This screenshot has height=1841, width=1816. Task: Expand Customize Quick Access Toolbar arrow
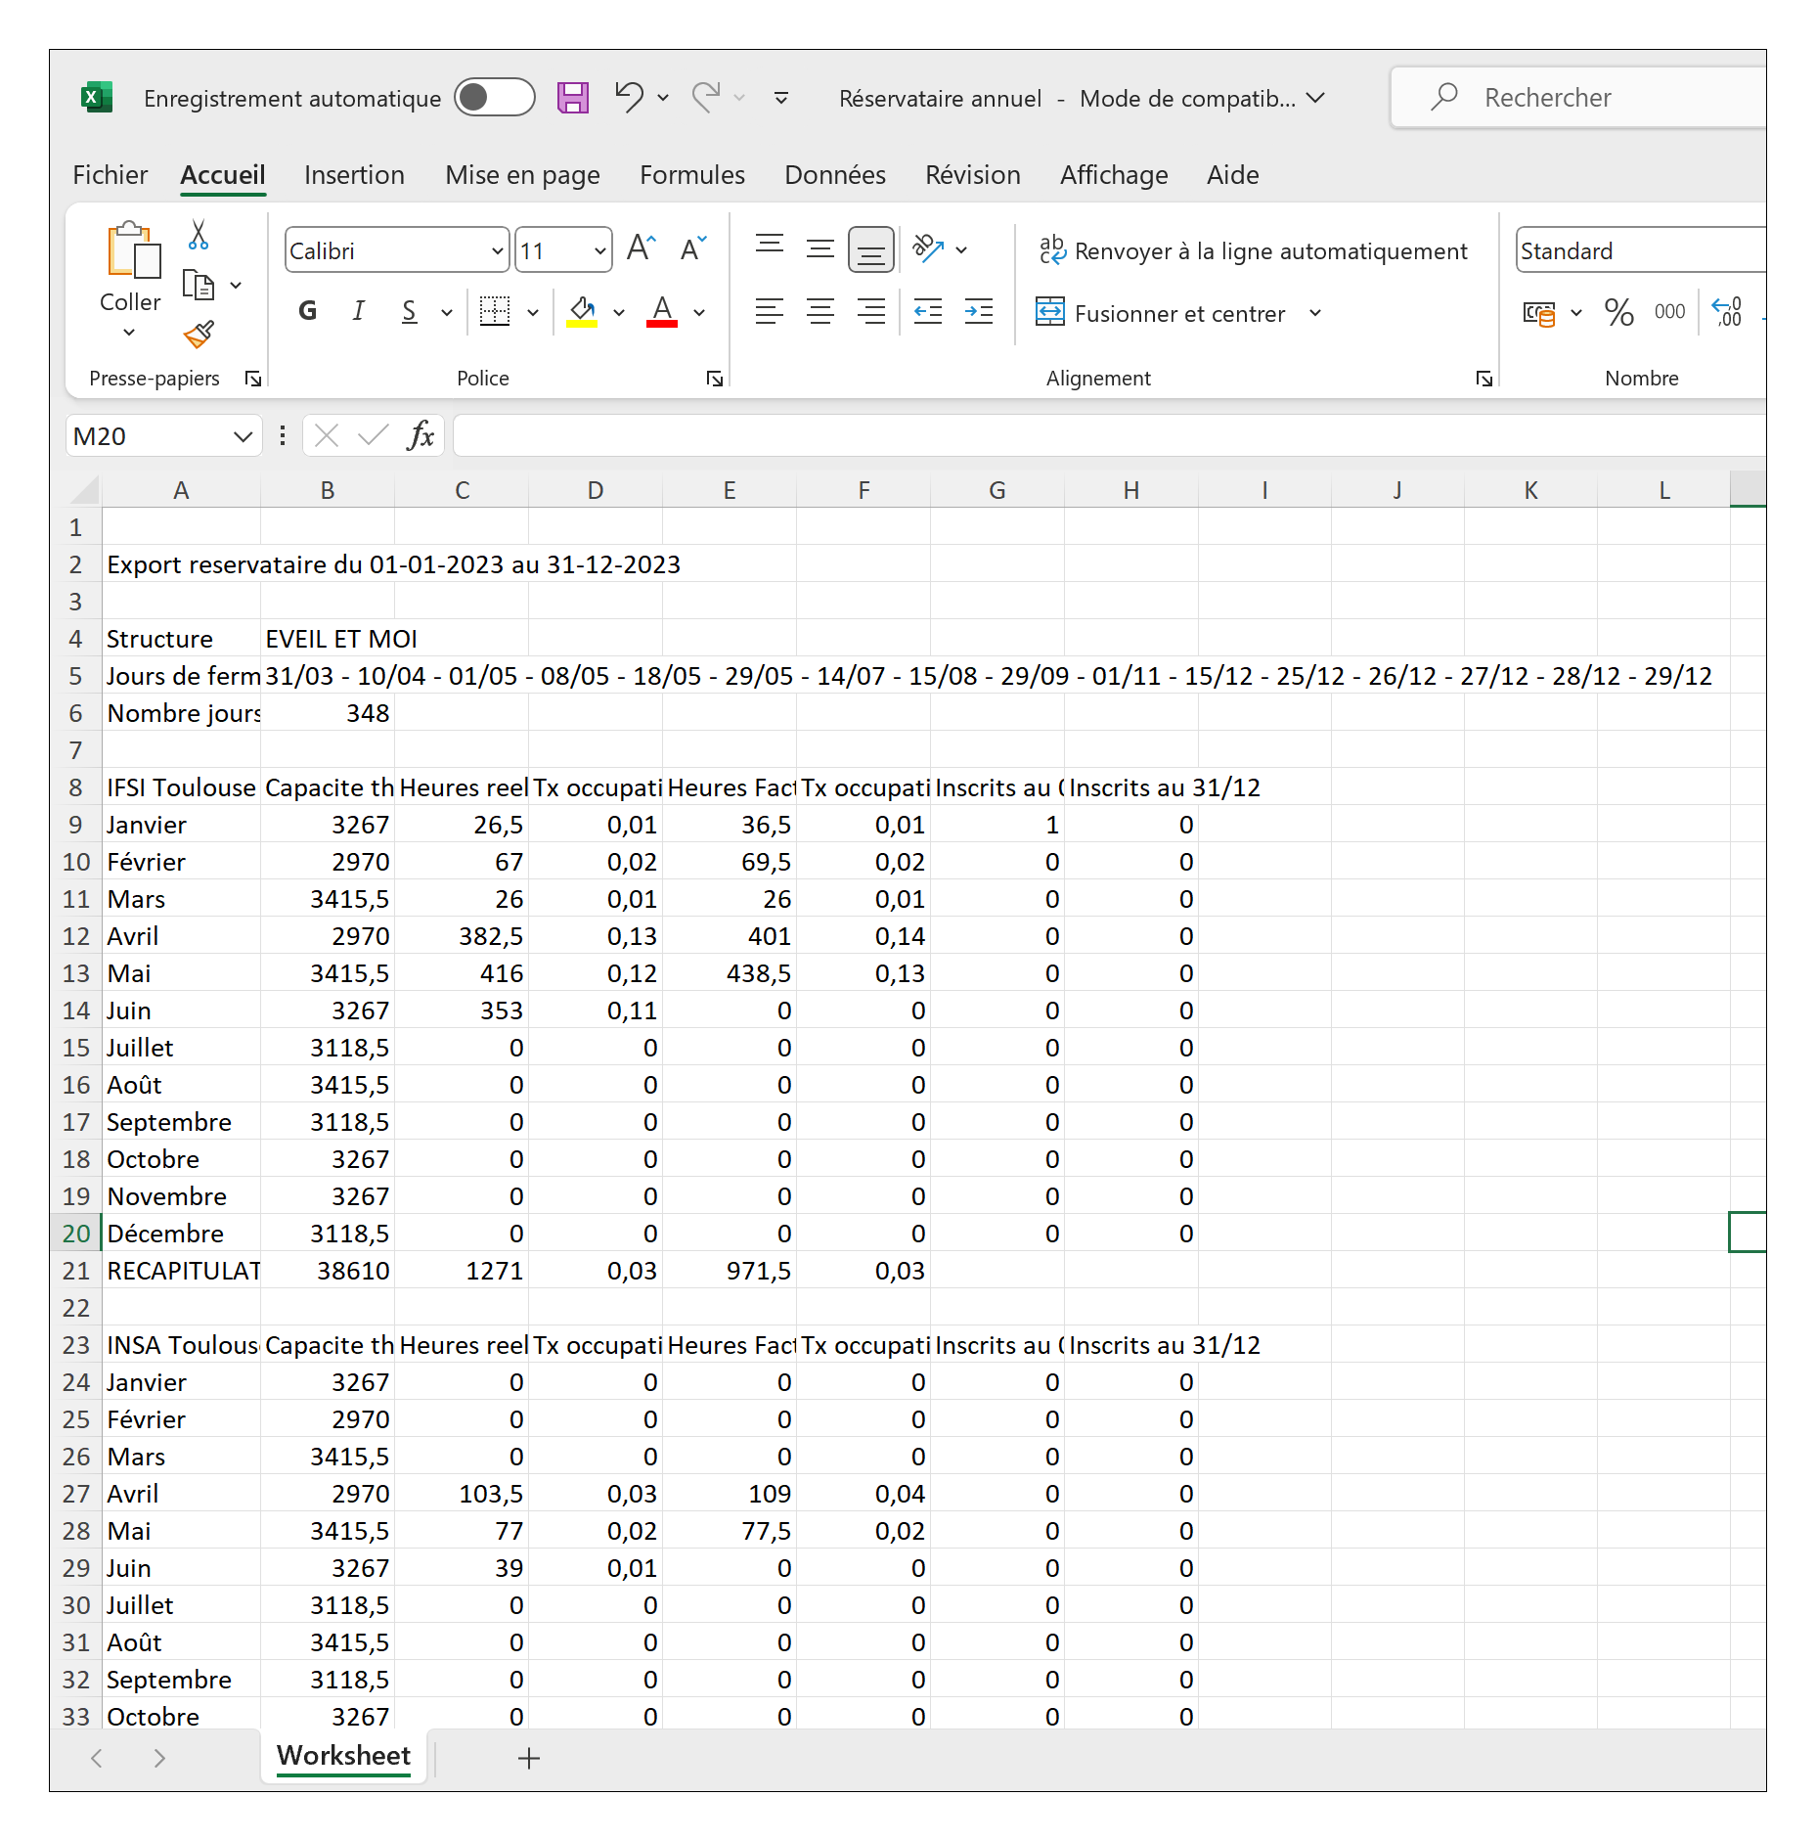click(x=781, y=98)
